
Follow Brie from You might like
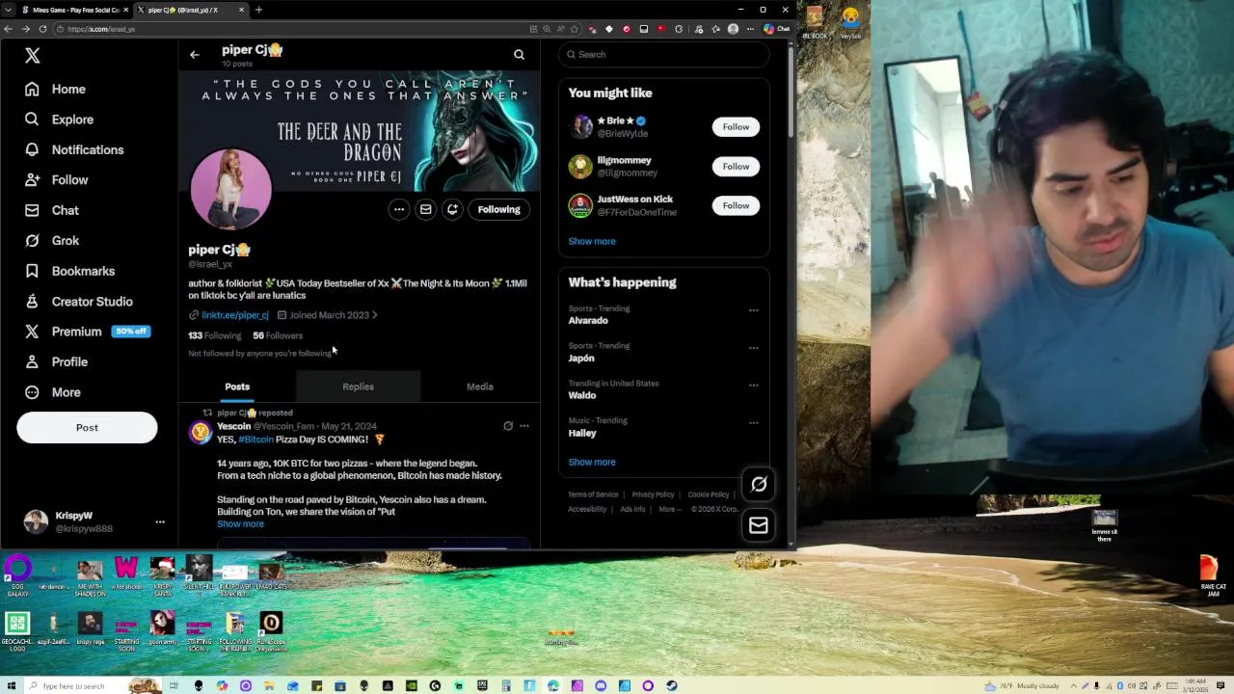[736, 127]
